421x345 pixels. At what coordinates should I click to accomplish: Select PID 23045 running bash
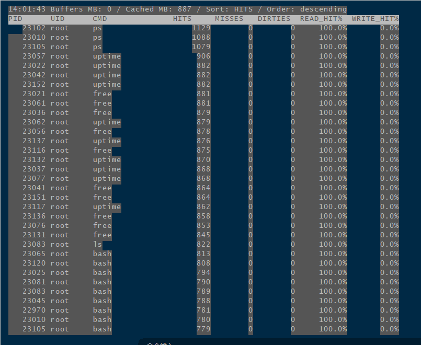coord(34,301)
